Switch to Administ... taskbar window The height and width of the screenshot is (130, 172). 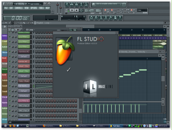pos(32,126)
